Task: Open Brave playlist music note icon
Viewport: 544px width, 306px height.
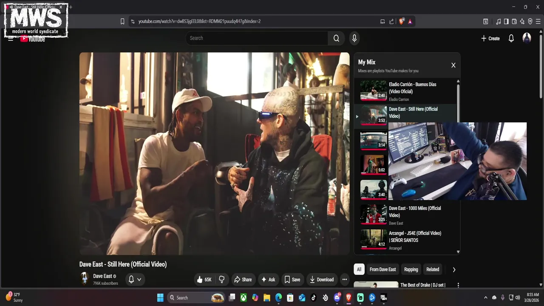Action: click(x=499, y=21)
